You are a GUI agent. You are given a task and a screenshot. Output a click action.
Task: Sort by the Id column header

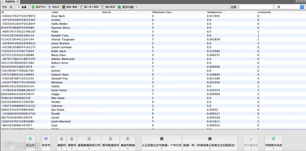pos(25,12)
